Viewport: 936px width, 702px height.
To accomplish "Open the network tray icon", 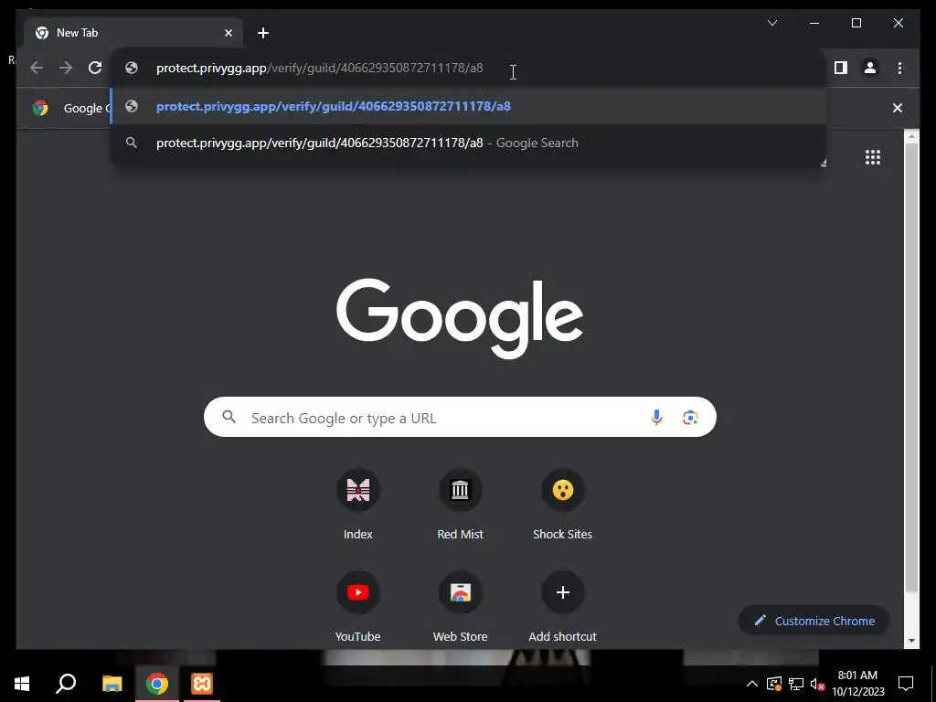I will [x=796, y=684].
